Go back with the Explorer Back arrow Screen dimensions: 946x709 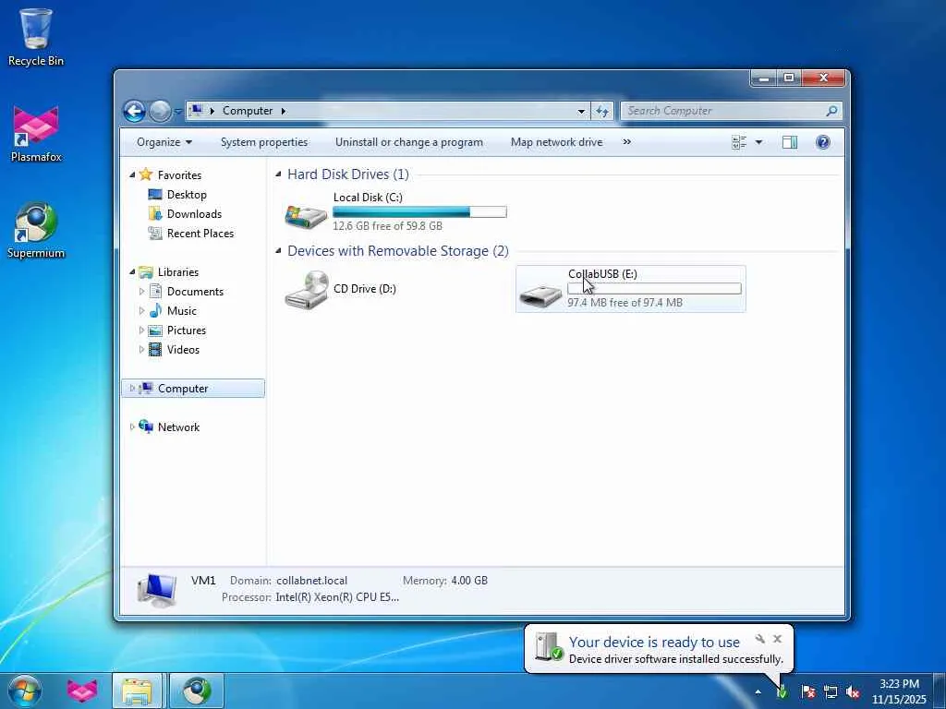point(134,111)
